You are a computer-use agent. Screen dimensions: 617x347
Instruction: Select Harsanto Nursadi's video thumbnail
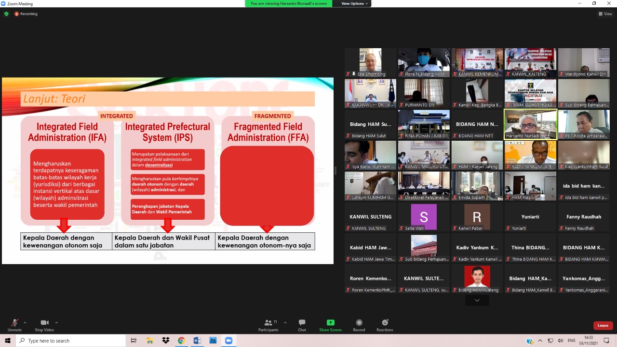530,124
